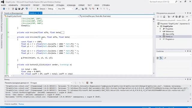Open the ОТЛАДКА menu
The height and width of the screenshot is (108, 192).
point(60,5)
